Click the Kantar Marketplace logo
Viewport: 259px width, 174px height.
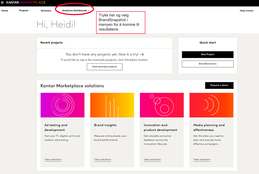click(x=26, y=2)
